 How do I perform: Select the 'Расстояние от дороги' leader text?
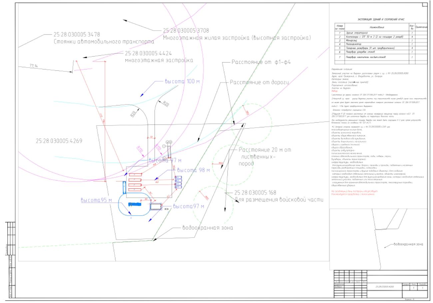tap(259, 82)
